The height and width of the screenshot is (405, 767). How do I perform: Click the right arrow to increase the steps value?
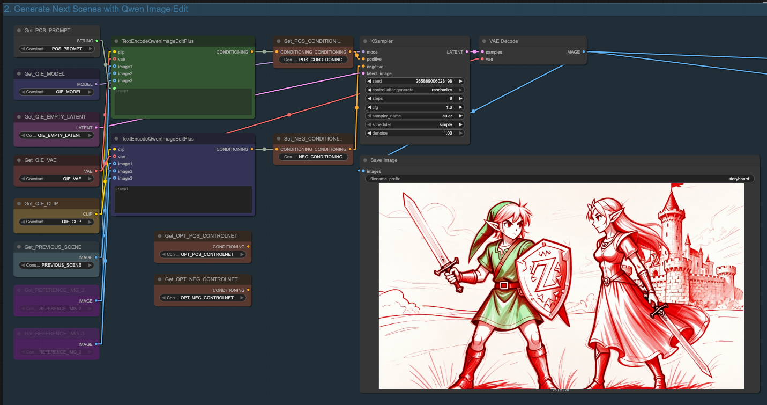pyautogui.click(x=460, y=98)
